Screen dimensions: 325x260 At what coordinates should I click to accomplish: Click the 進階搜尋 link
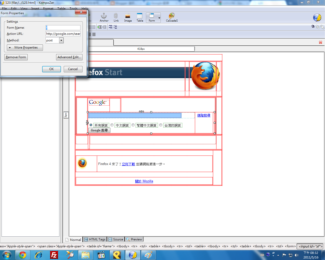tap(204, 115)
